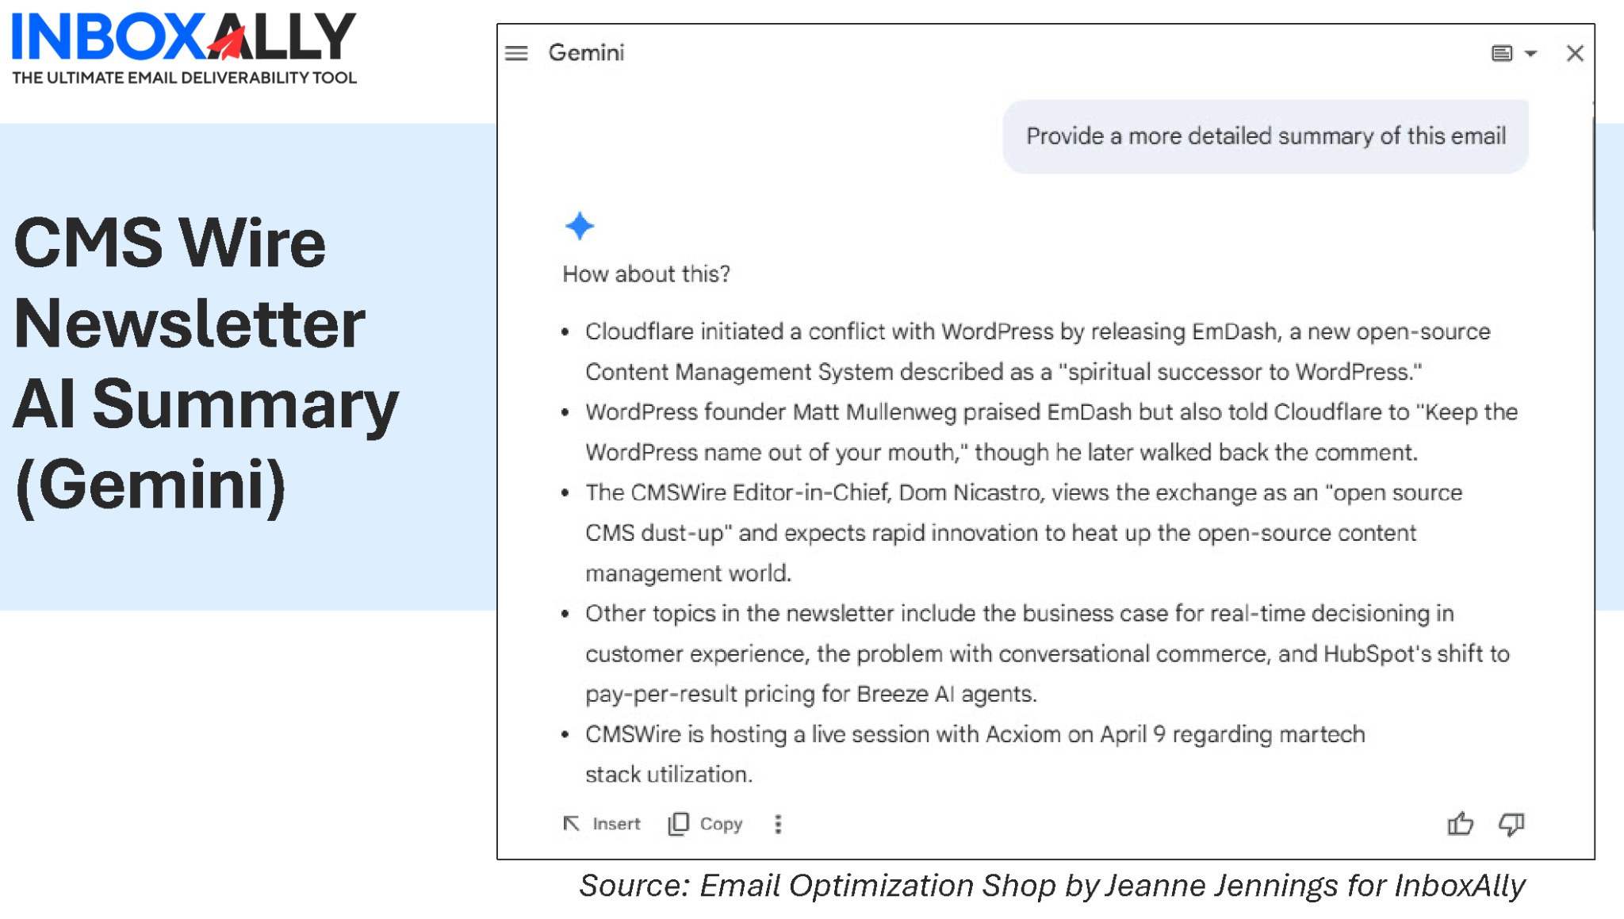
Task: Close the Gemini side panel
Action: [x=1575, y=52]
